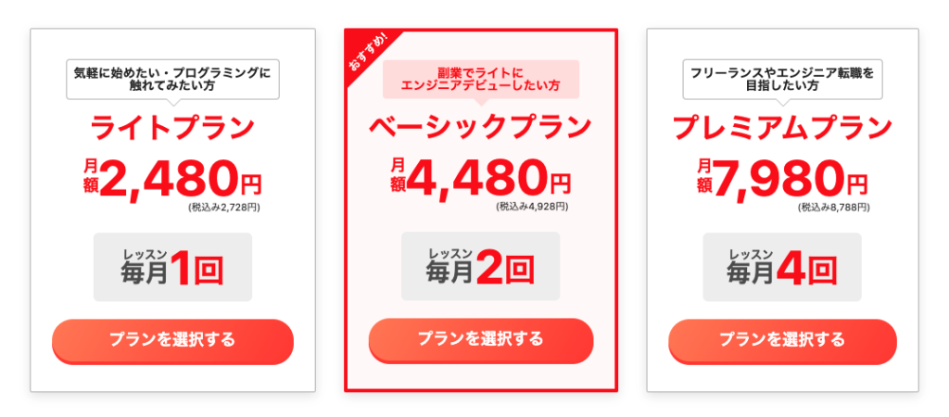This screenshot has height=417, width=949.
Task: Click the レッスン毎月2回 box
Action: [481, 266]
